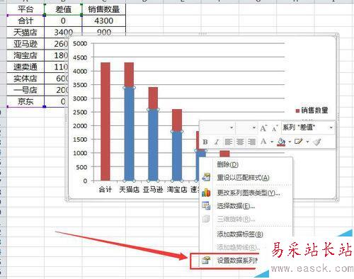This screenshot has height=279, width=354.
Task: Click the format painter brush icon
Action: (x=317, y=142)
